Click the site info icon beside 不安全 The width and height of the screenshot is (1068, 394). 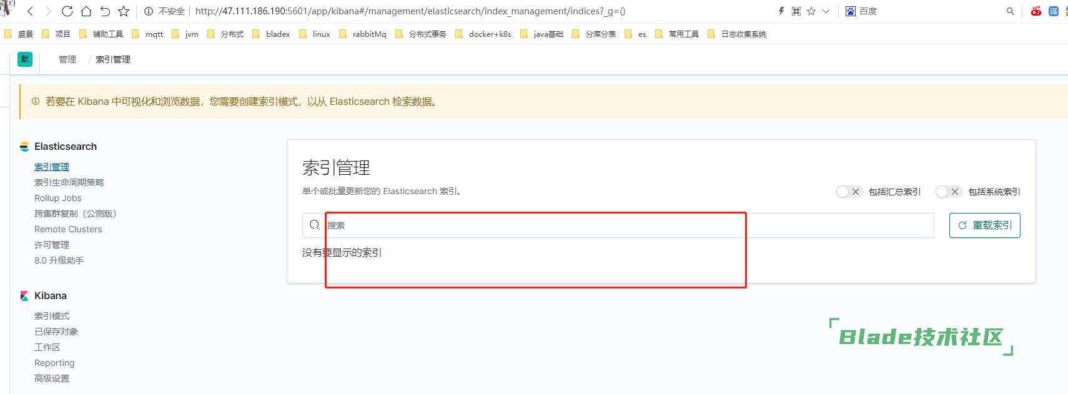click(x=149, y=11)
